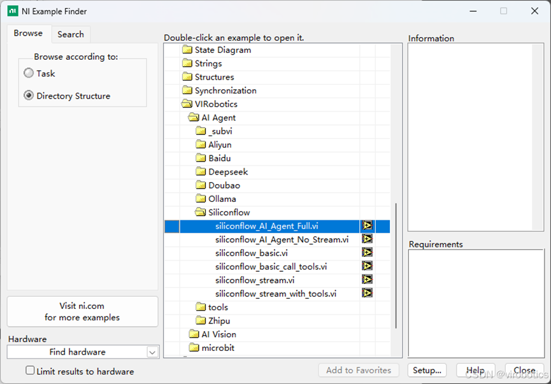The width and height of the screenshot is (551, 384).
Task: Select the Directory Structure radio button
Action: tap(29, 96)
